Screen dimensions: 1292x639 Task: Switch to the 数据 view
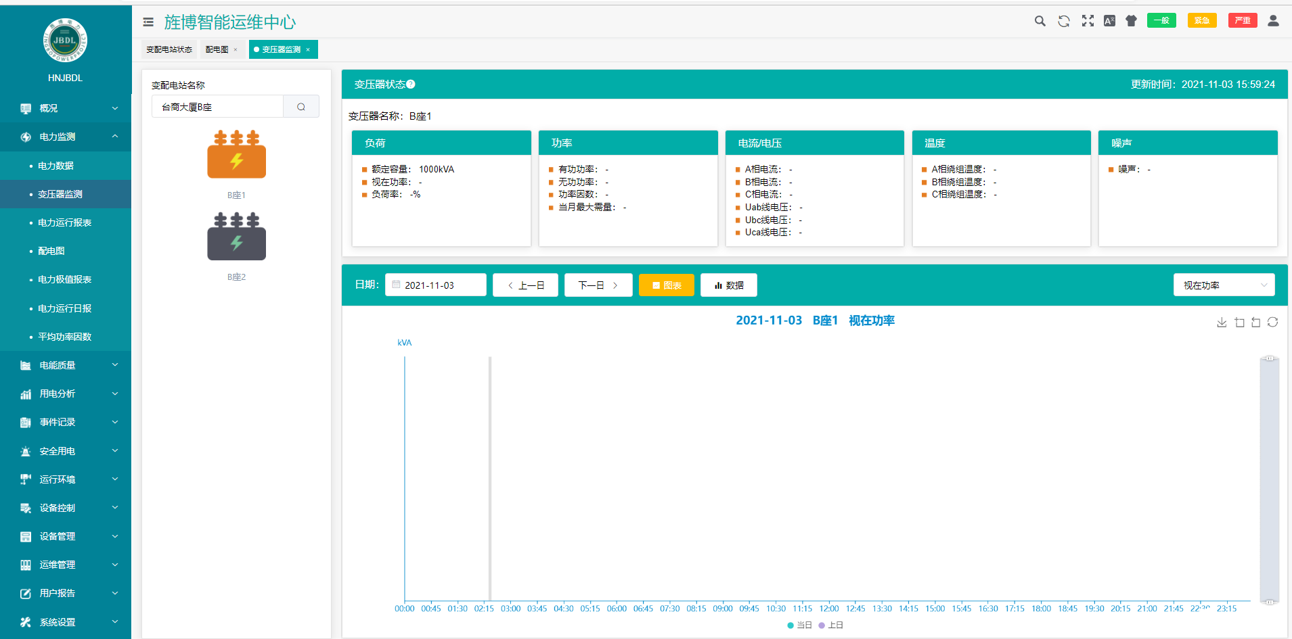tap(729, 285)
